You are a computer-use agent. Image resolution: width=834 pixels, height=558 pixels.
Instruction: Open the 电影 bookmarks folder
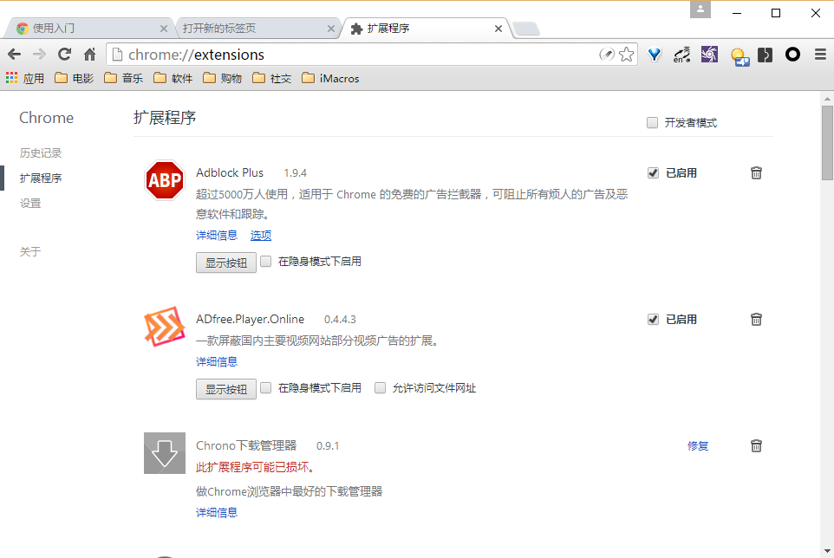74,79
